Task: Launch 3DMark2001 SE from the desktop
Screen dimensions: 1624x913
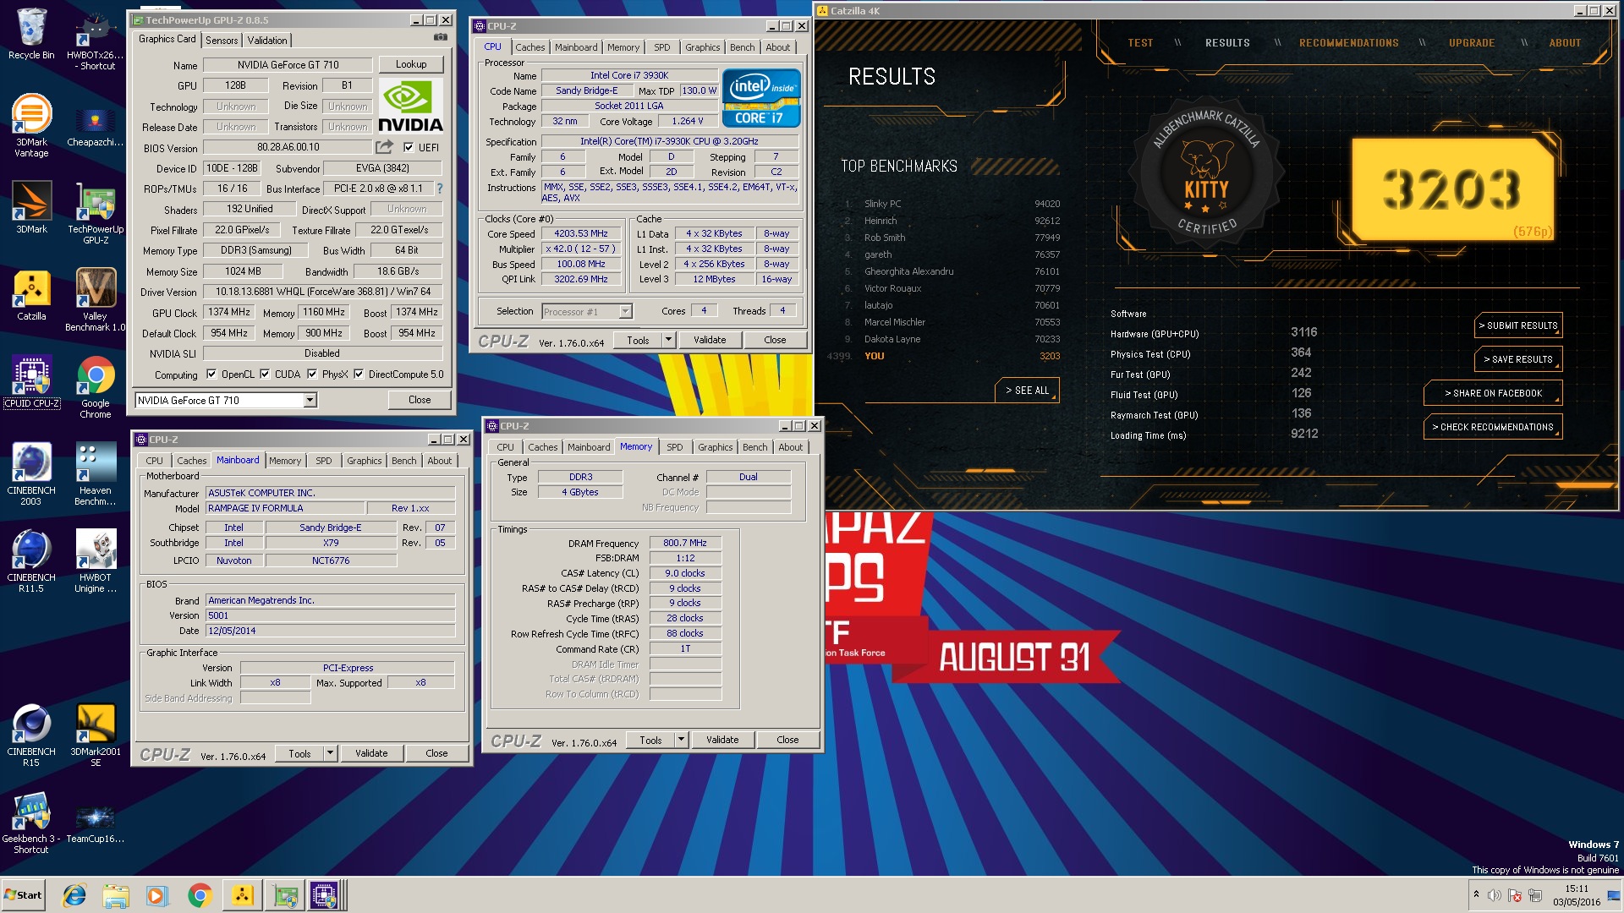Action: click(96, 735)
